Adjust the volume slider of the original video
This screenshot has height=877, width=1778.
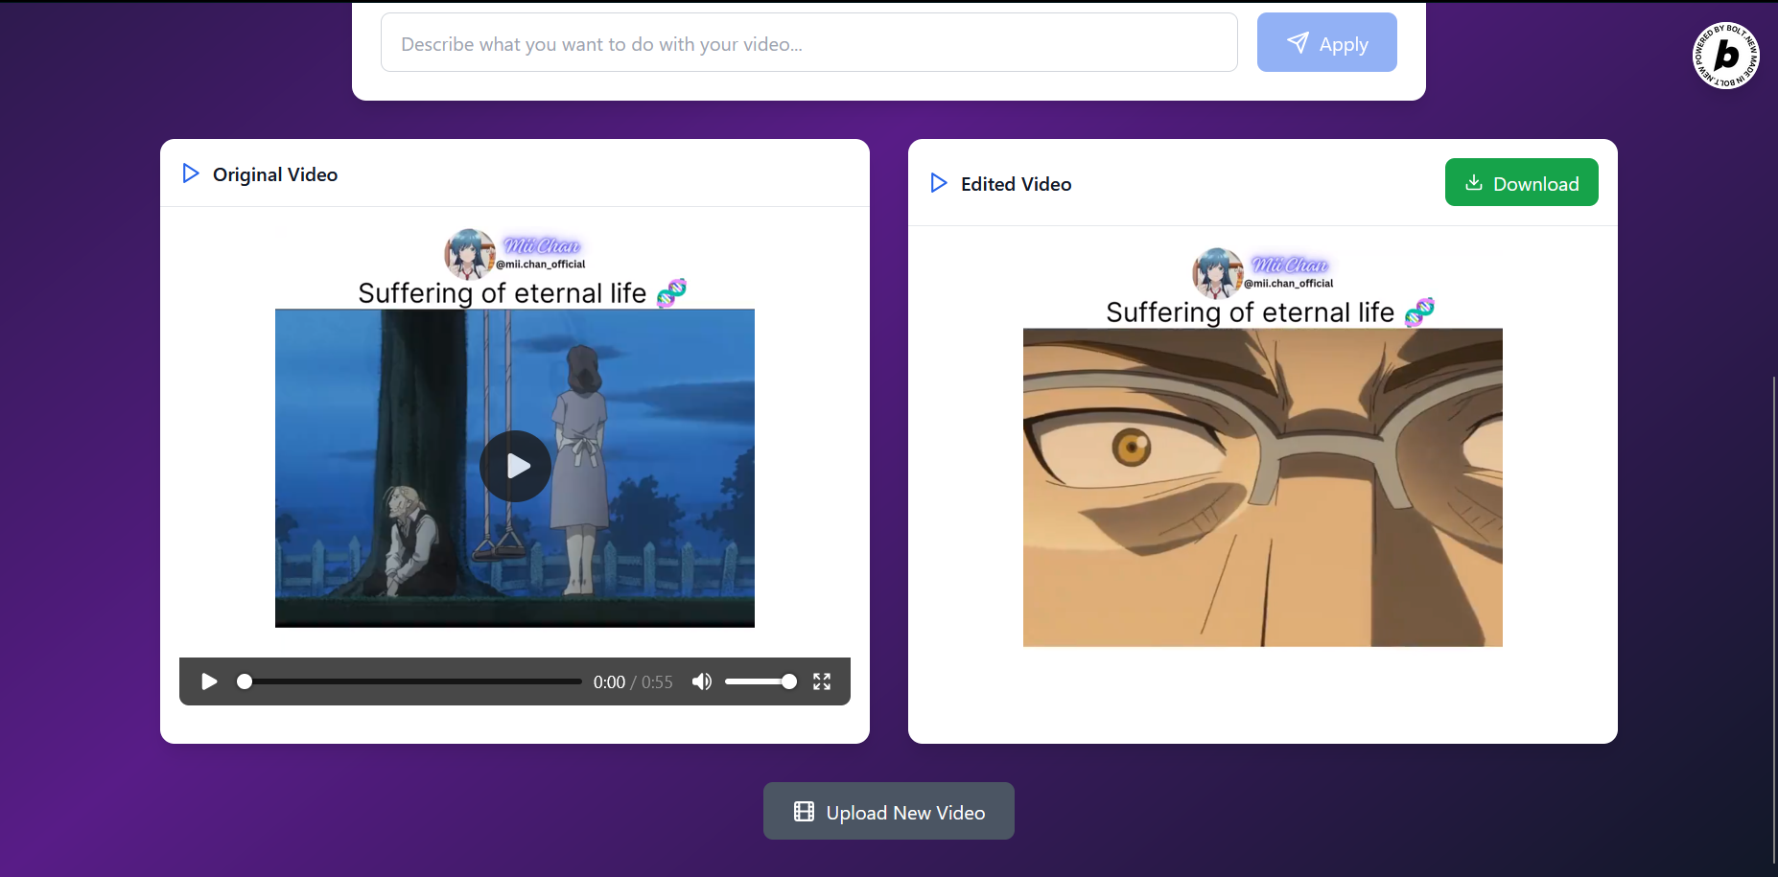point(760,681)
